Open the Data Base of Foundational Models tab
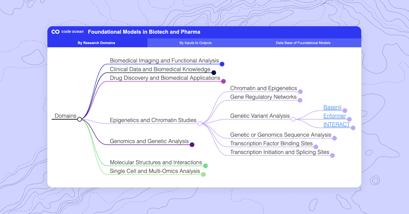 point(303,43)
